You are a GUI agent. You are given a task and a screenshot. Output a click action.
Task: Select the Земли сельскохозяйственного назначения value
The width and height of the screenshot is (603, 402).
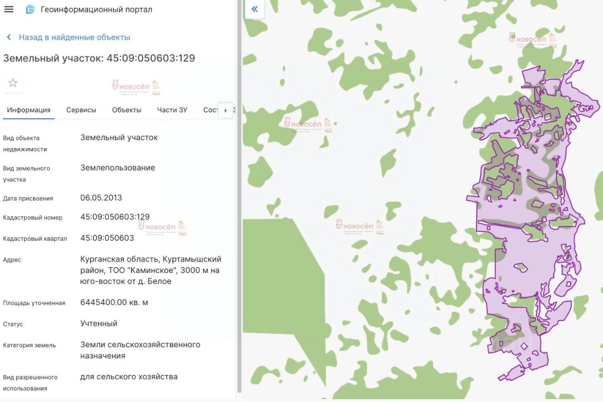(x=140, y=350)
